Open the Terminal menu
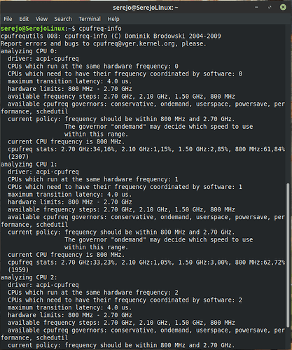The height and width of the screenshot is (350, 292). (x=90, y=19)
